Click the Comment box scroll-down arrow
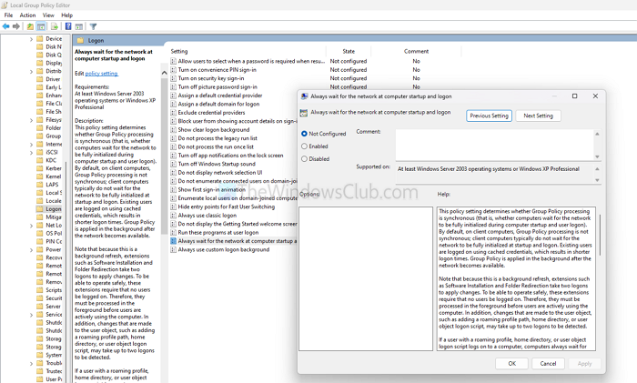Image resolution: width=637 pixels, height=383 pixels. tap(597, 156)
